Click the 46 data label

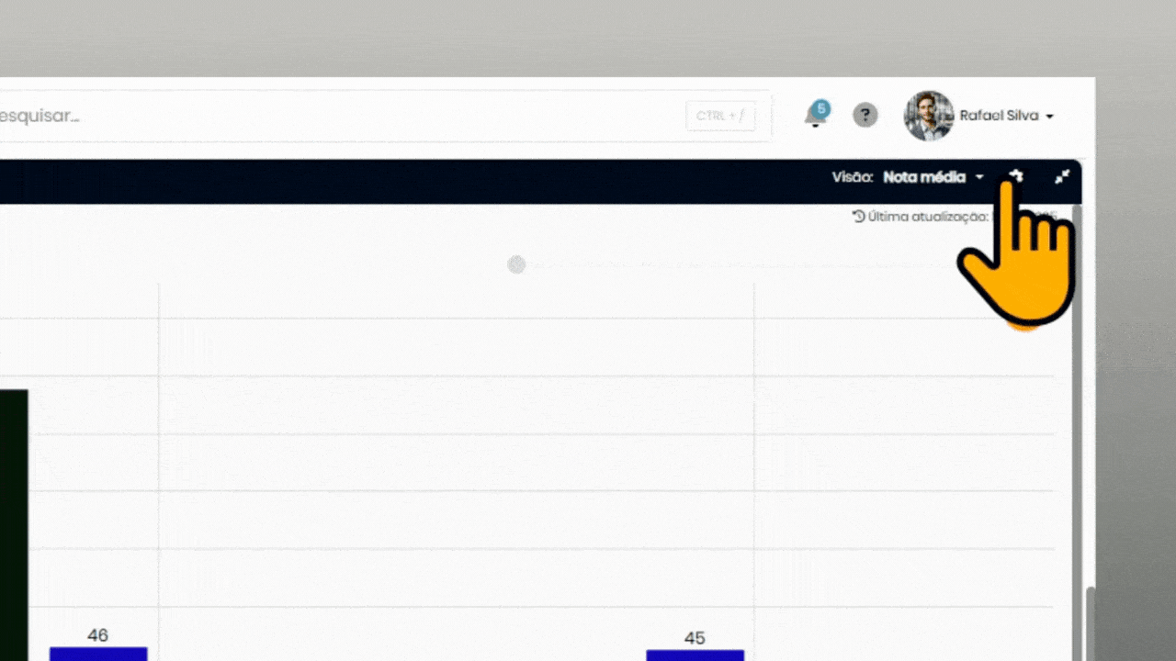click(x=97, y=635)
